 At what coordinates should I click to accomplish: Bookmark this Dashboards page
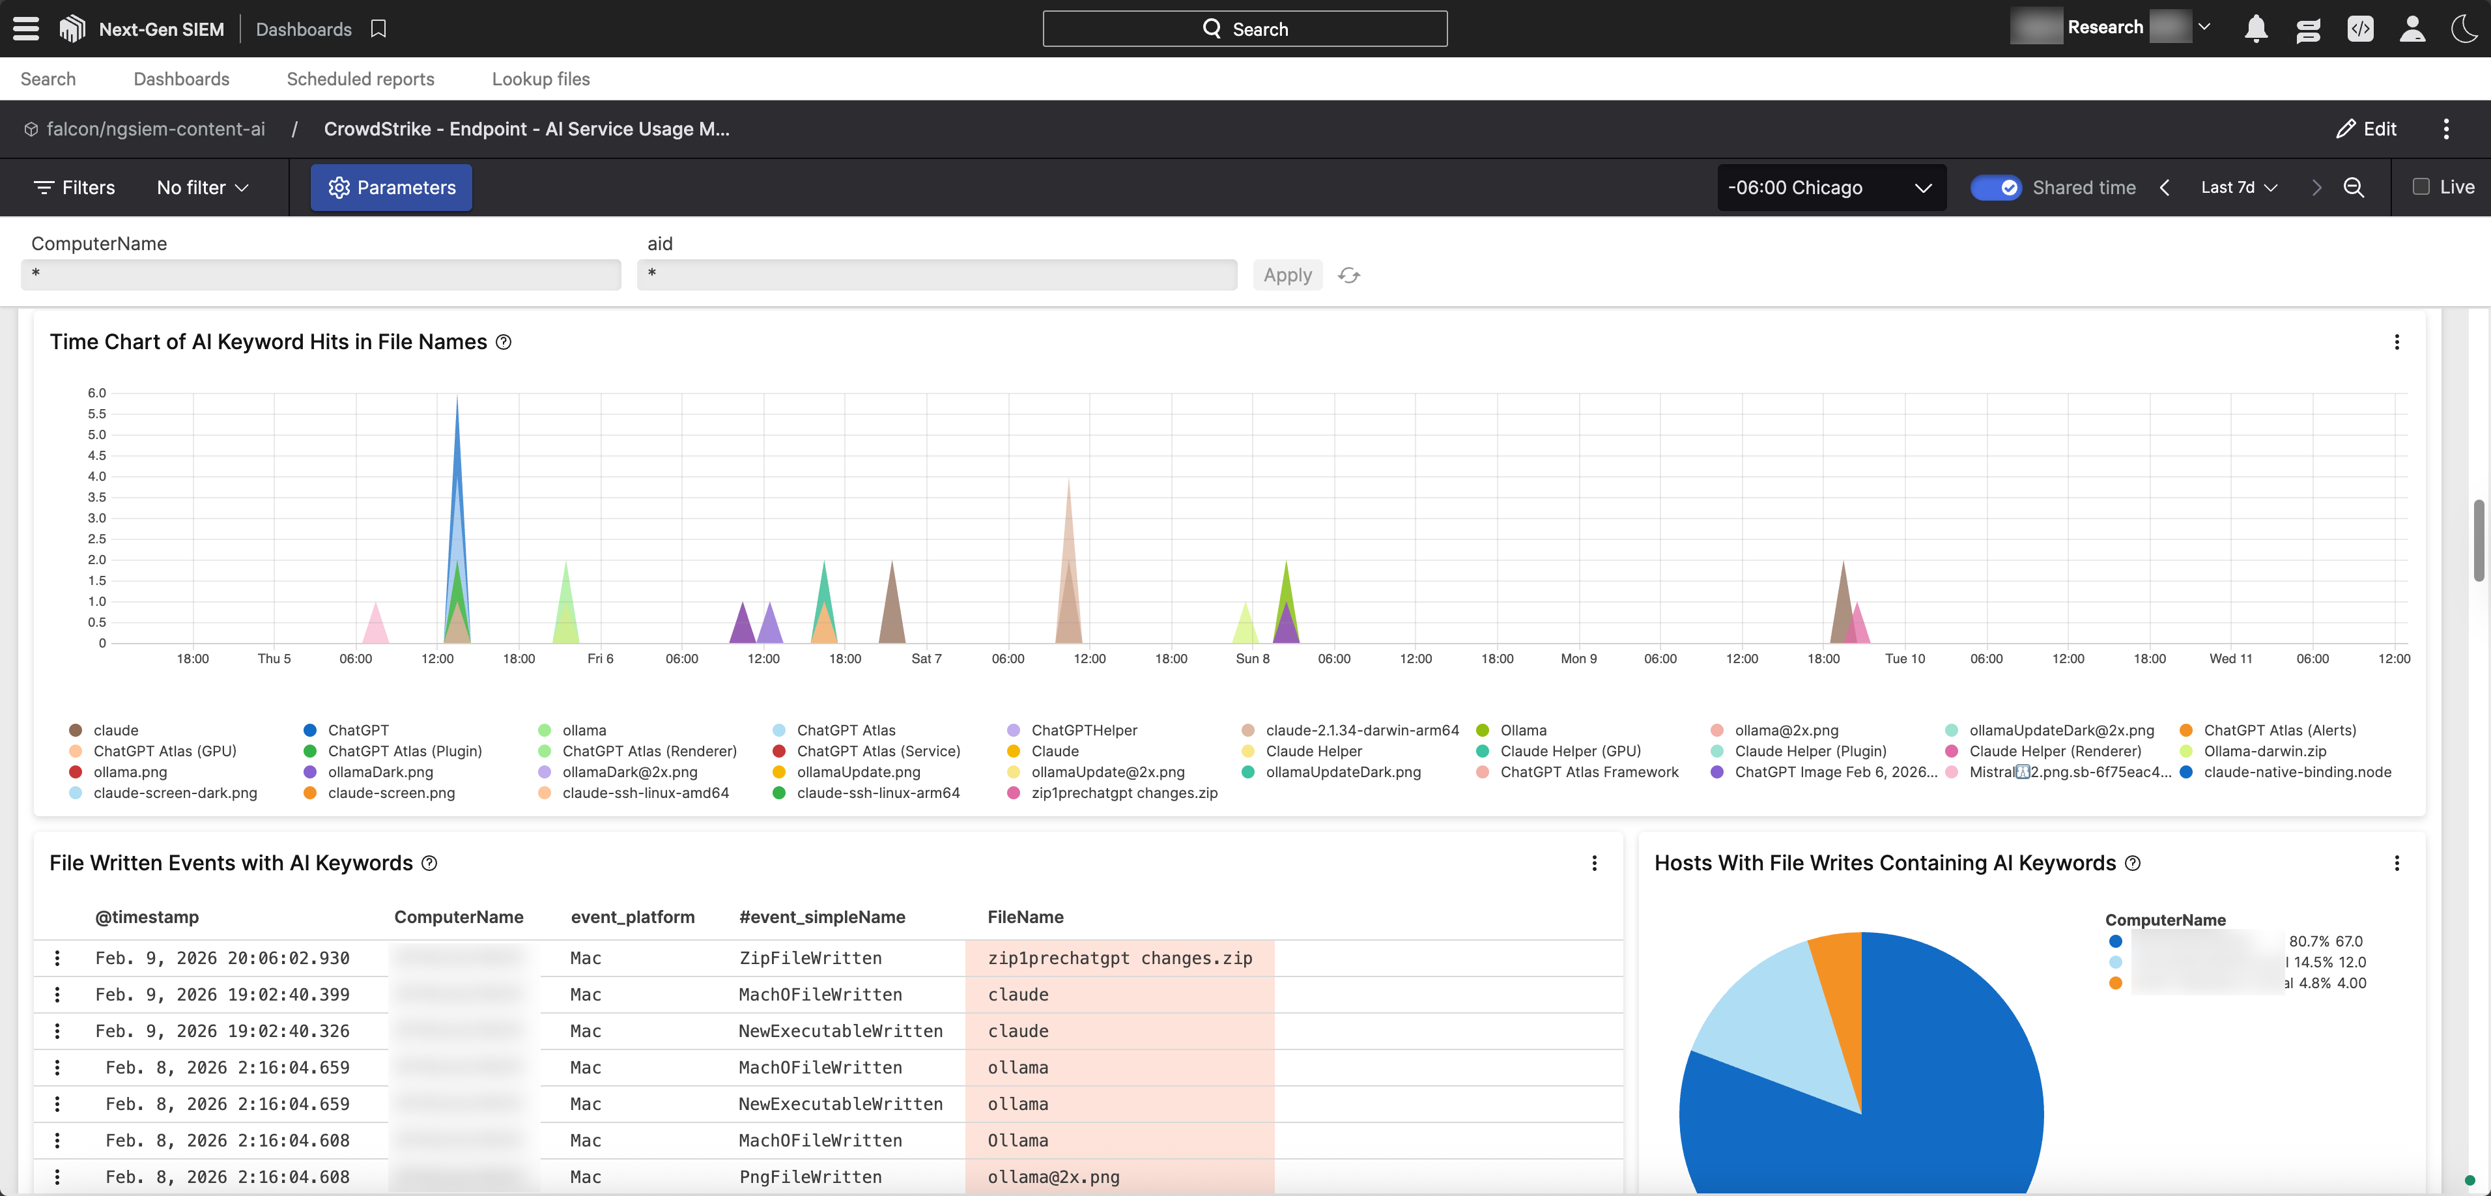point(378,29)
